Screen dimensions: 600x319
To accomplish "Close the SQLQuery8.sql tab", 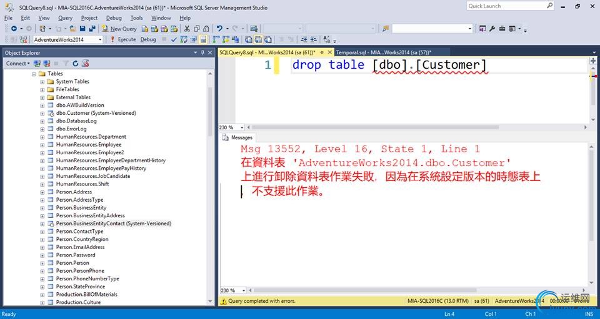I will [x=329, y=52].
